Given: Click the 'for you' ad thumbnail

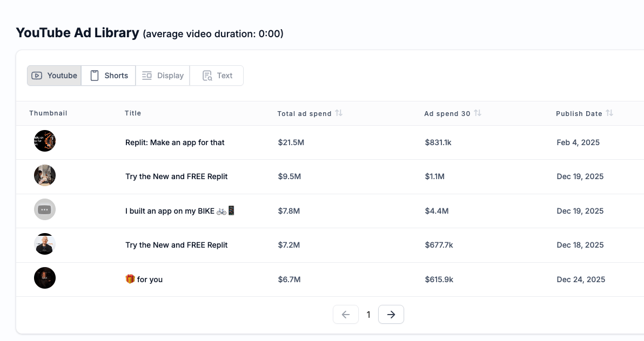Looking at the screenshot, I should pos(45,278).
